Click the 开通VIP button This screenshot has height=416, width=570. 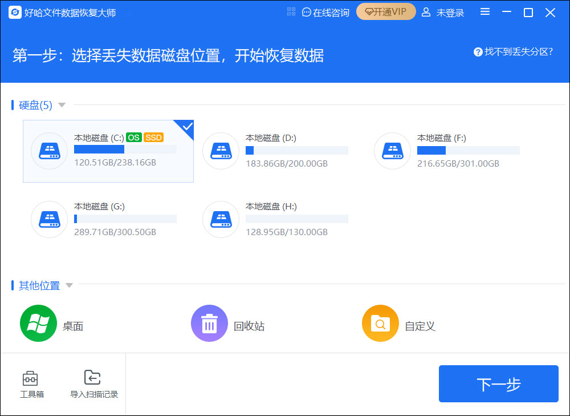click(386, 11)
